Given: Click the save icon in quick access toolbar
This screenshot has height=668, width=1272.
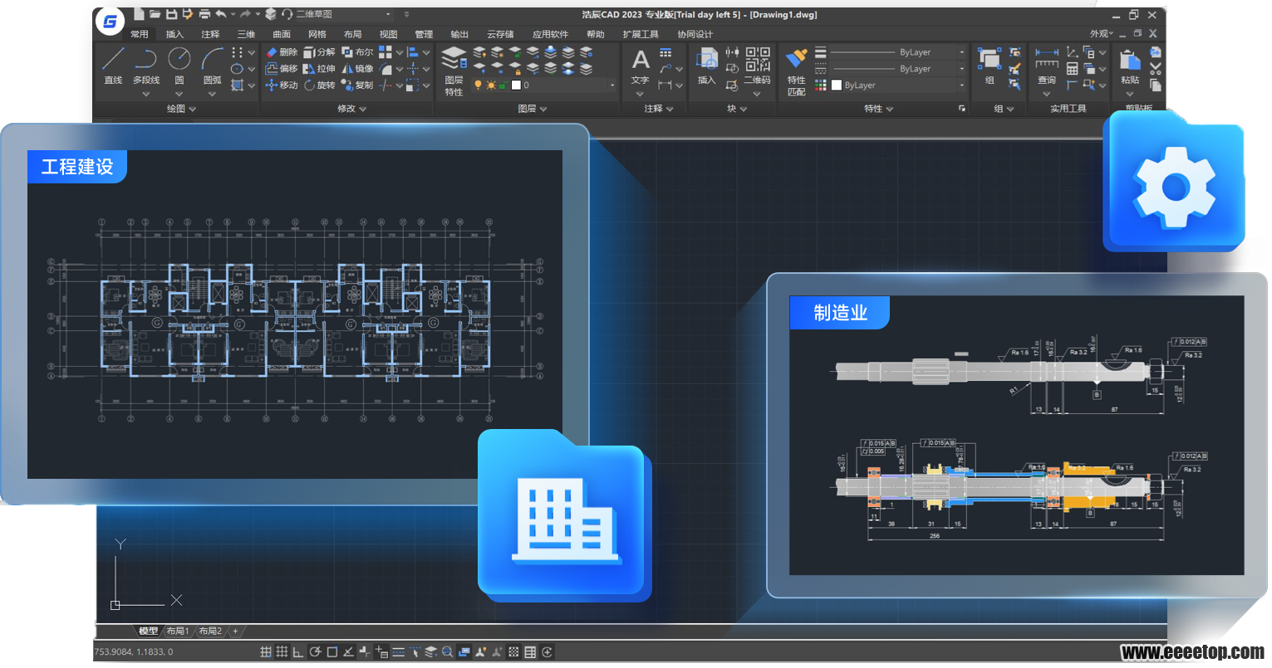Looking at the screenshot, I should (171, 14).
